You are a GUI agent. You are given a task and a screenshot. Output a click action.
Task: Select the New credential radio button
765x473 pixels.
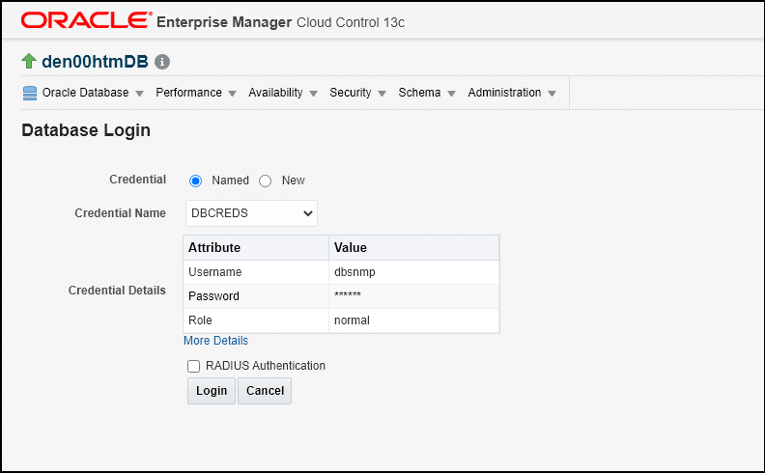266,181
